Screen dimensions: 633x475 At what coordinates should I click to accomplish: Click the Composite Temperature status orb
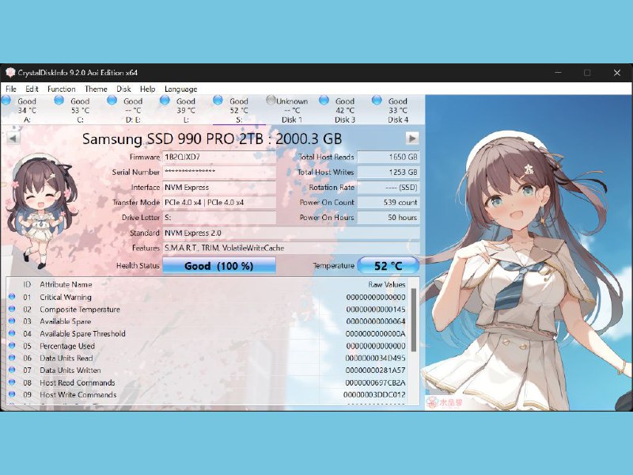tap(12, 309)
